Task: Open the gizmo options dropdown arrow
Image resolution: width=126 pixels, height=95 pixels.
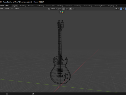Action: [123, 9]
